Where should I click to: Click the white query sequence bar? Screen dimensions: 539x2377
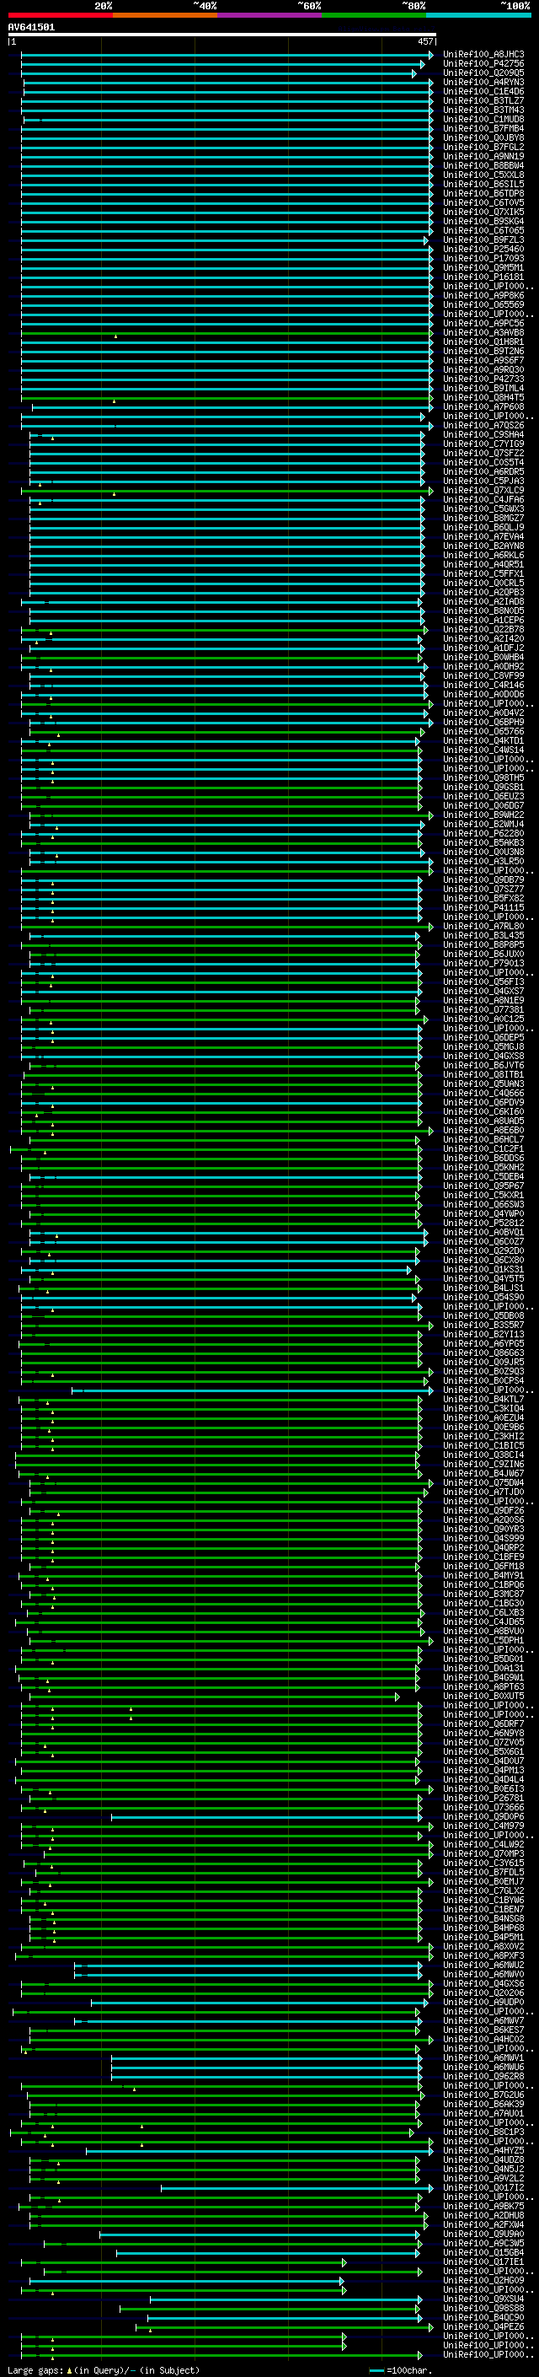(222, 35)
